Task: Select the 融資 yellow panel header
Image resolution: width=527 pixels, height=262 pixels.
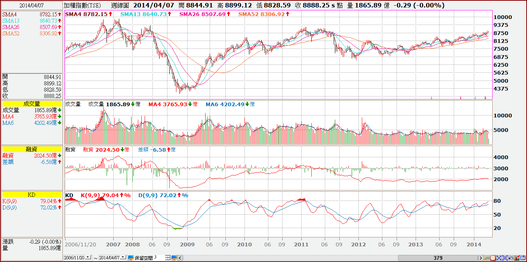Action: pyautogui.click(x=32, y=149)
